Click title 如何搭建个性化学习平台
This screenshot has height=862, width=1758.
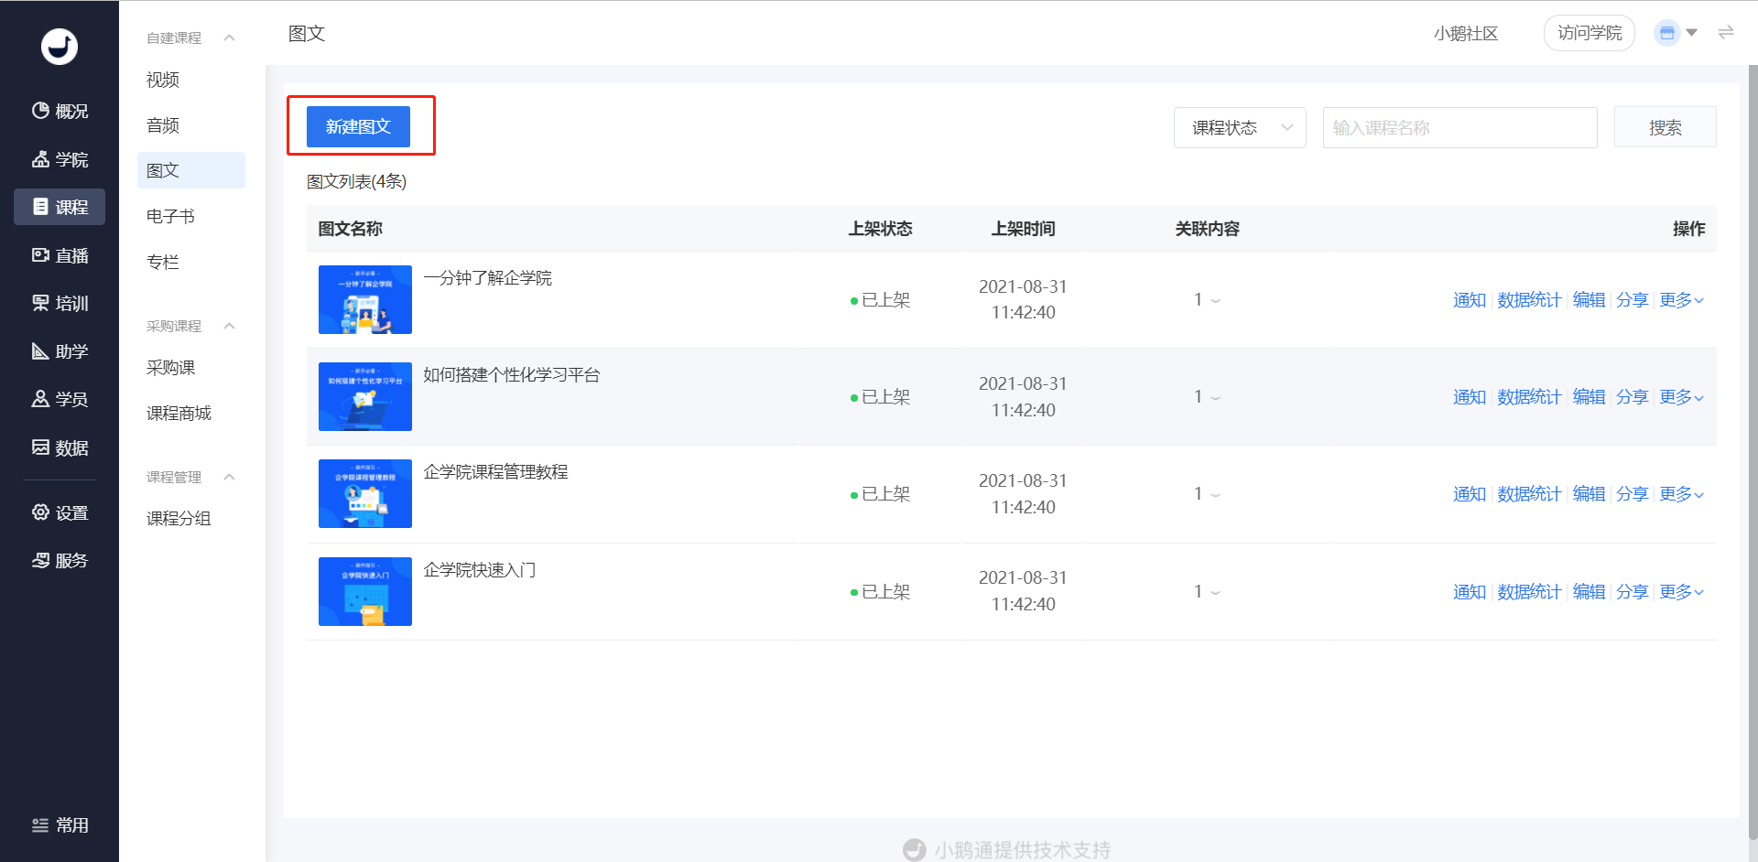coord(512,375)
